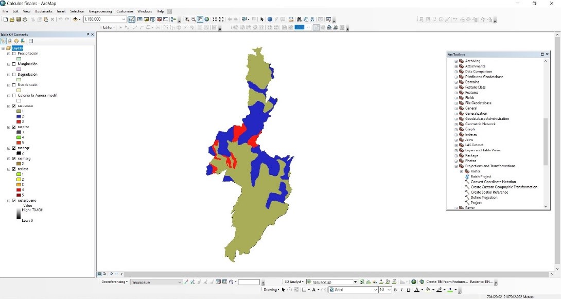Activate the Identify info tool

point(270,20)
